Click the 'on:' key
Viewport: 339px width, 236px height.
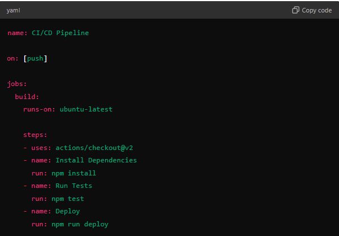pyautogui.click(x=13, y=58)
